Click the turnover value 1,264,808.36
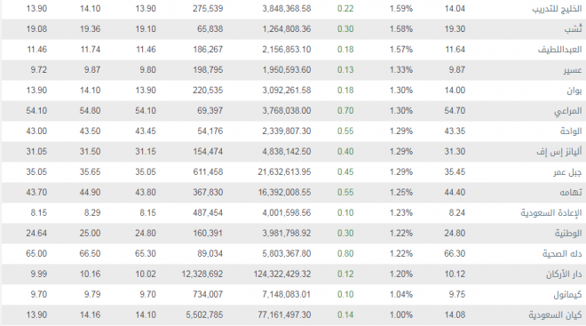The width and height of the screenshot is (586, 326). (x=287, y=28)
